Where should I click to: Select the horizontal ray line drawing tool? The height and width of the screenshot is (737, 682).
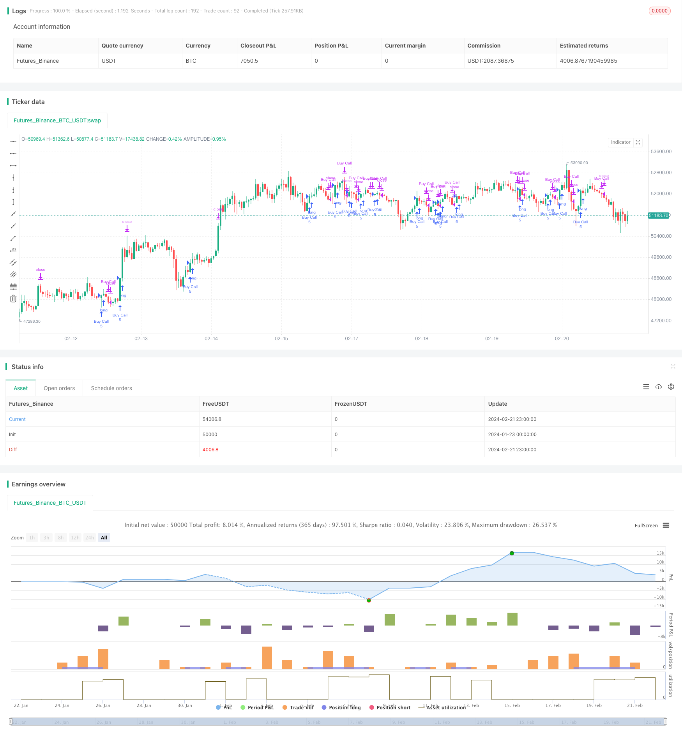pos(13,154)
